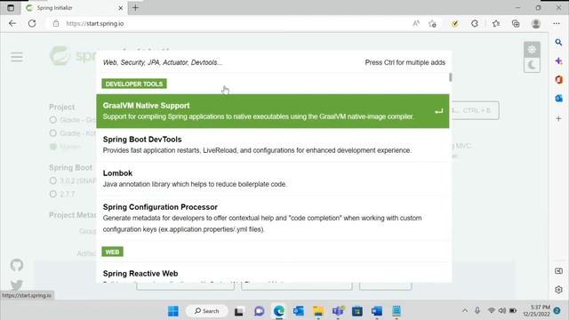Open the Windows Start menu

173,311
